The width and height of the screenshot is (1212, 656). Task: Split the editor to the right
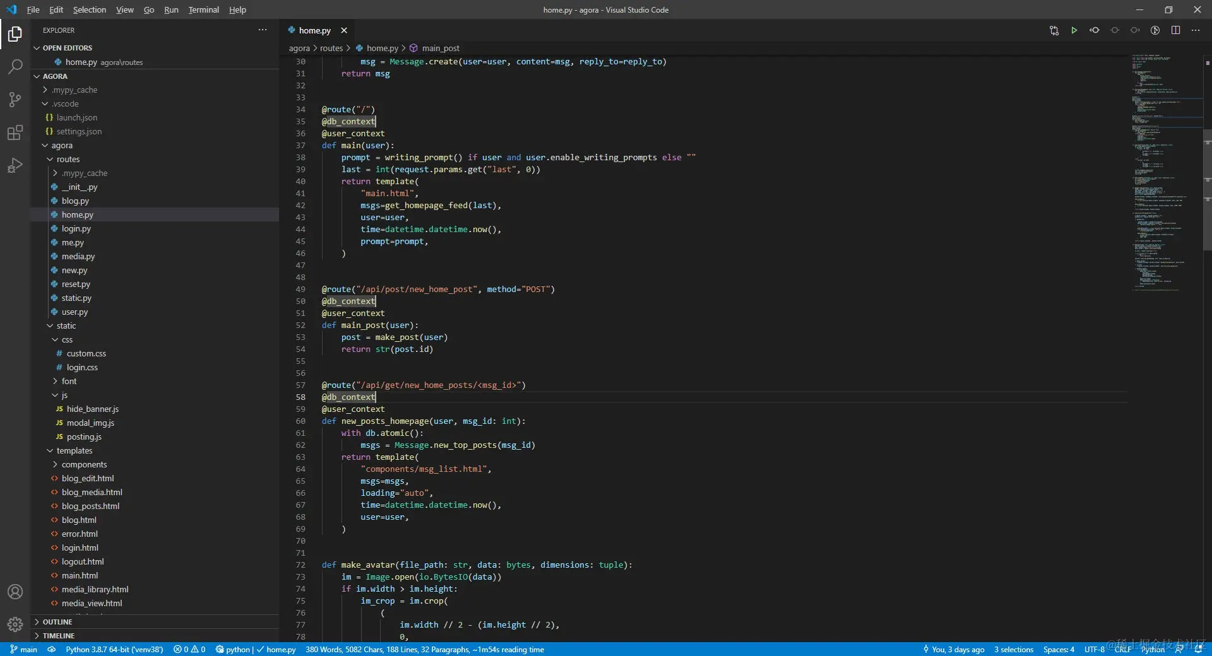(1175, 30)
